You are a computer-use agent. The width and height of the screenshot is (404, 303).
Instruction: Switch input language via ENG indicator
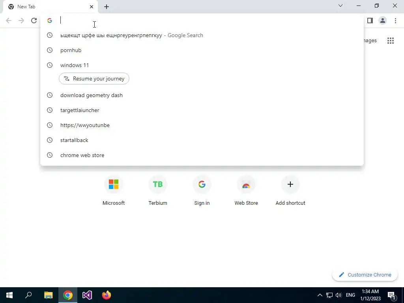pyautogui.click(x=350, y=295)
